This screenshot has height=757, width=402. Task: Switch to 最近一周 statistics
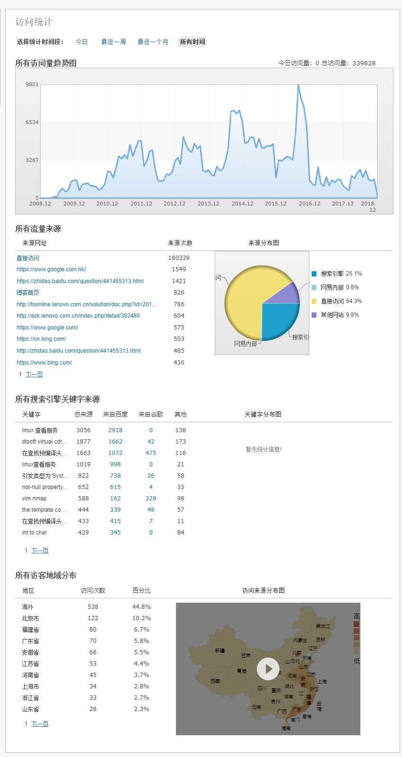tap(114, 42)
